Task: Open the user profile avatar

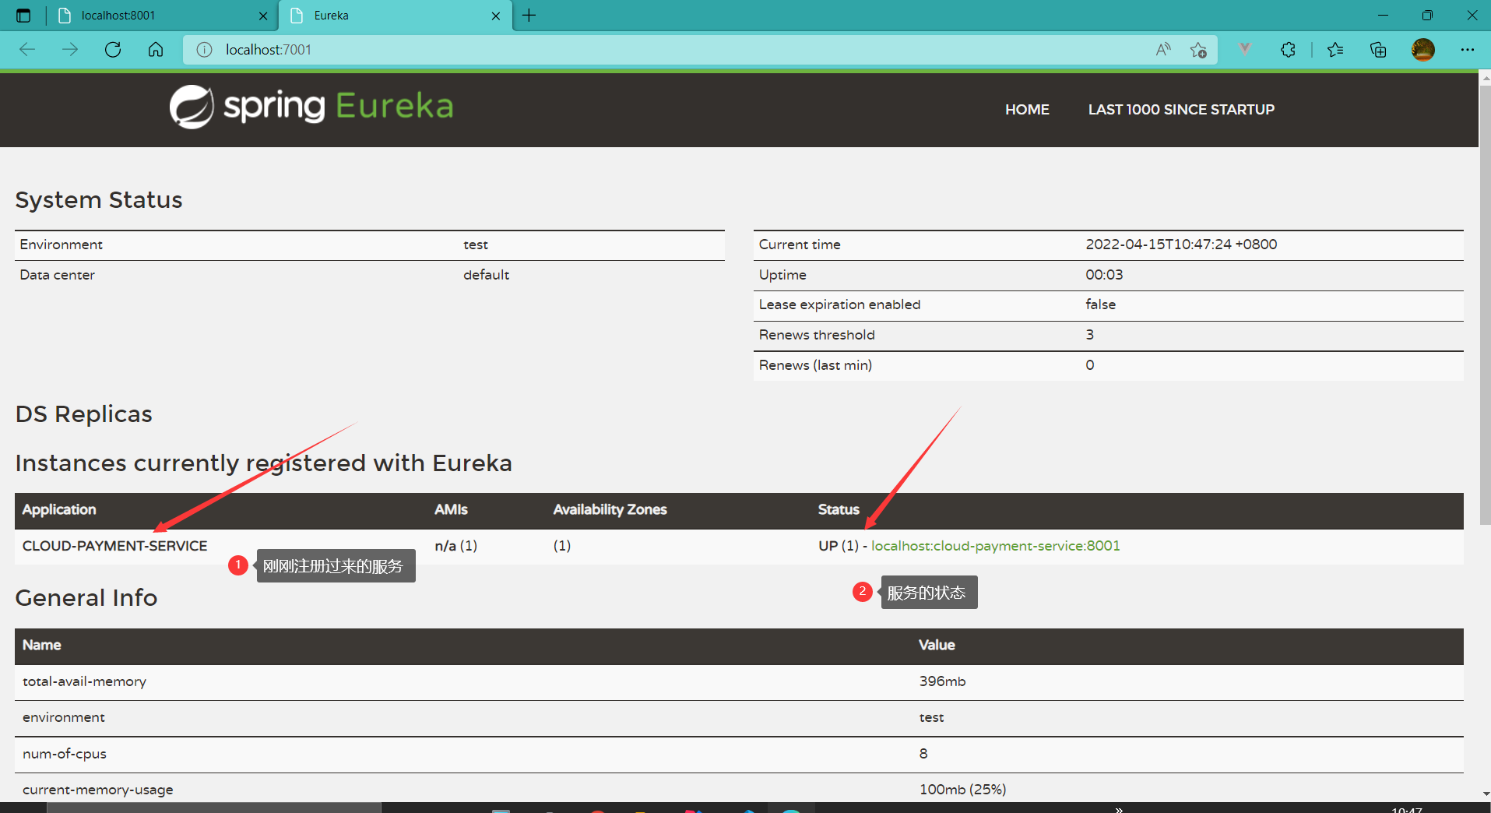Action: pyautogui.click(x=1422, y=50)
